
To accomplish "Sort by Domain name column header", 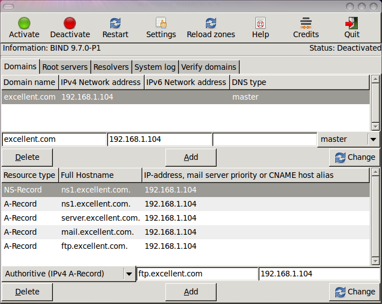I will 30,82.
